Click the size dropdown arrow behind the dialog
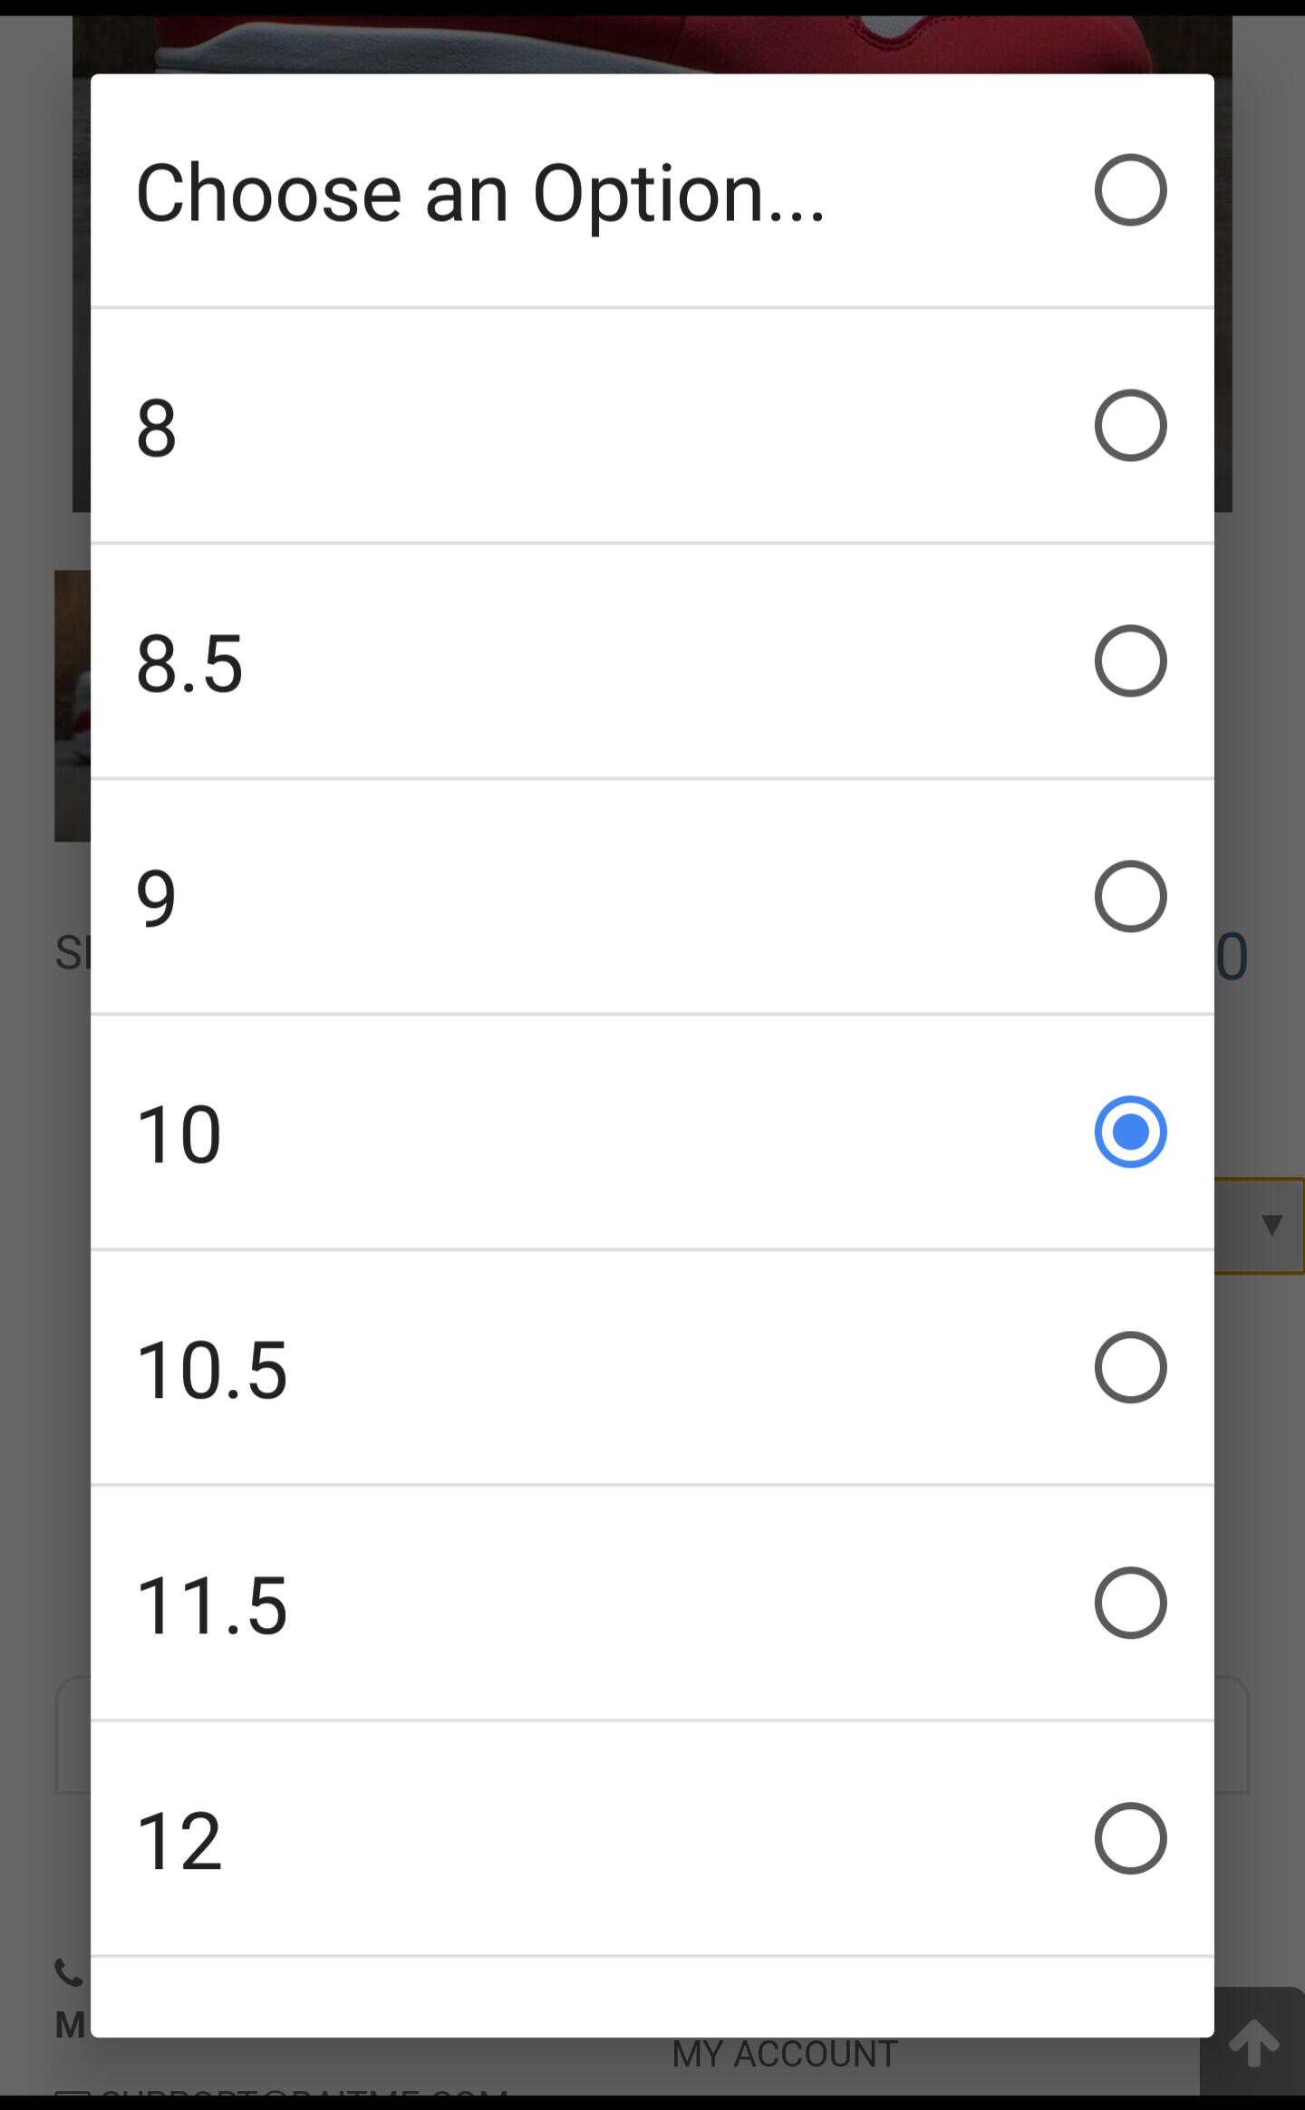This screenshot has width=1305, height=2110. [x=1271, y=1225]
